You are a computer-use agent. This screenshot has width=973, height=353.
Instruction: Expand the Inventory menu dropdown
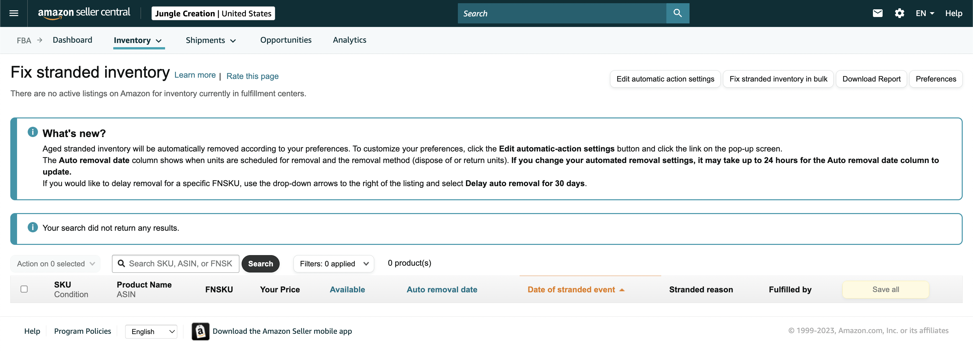point(138,40)
